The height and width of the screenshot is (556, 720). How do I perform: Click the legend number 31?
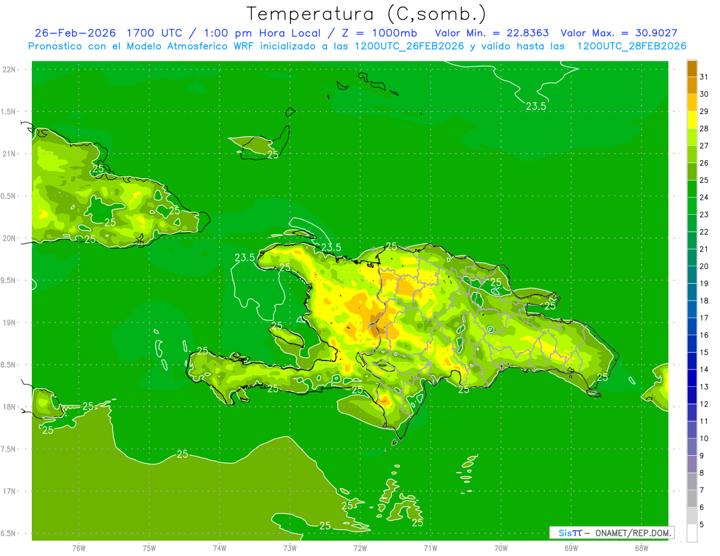pos(704,77)
